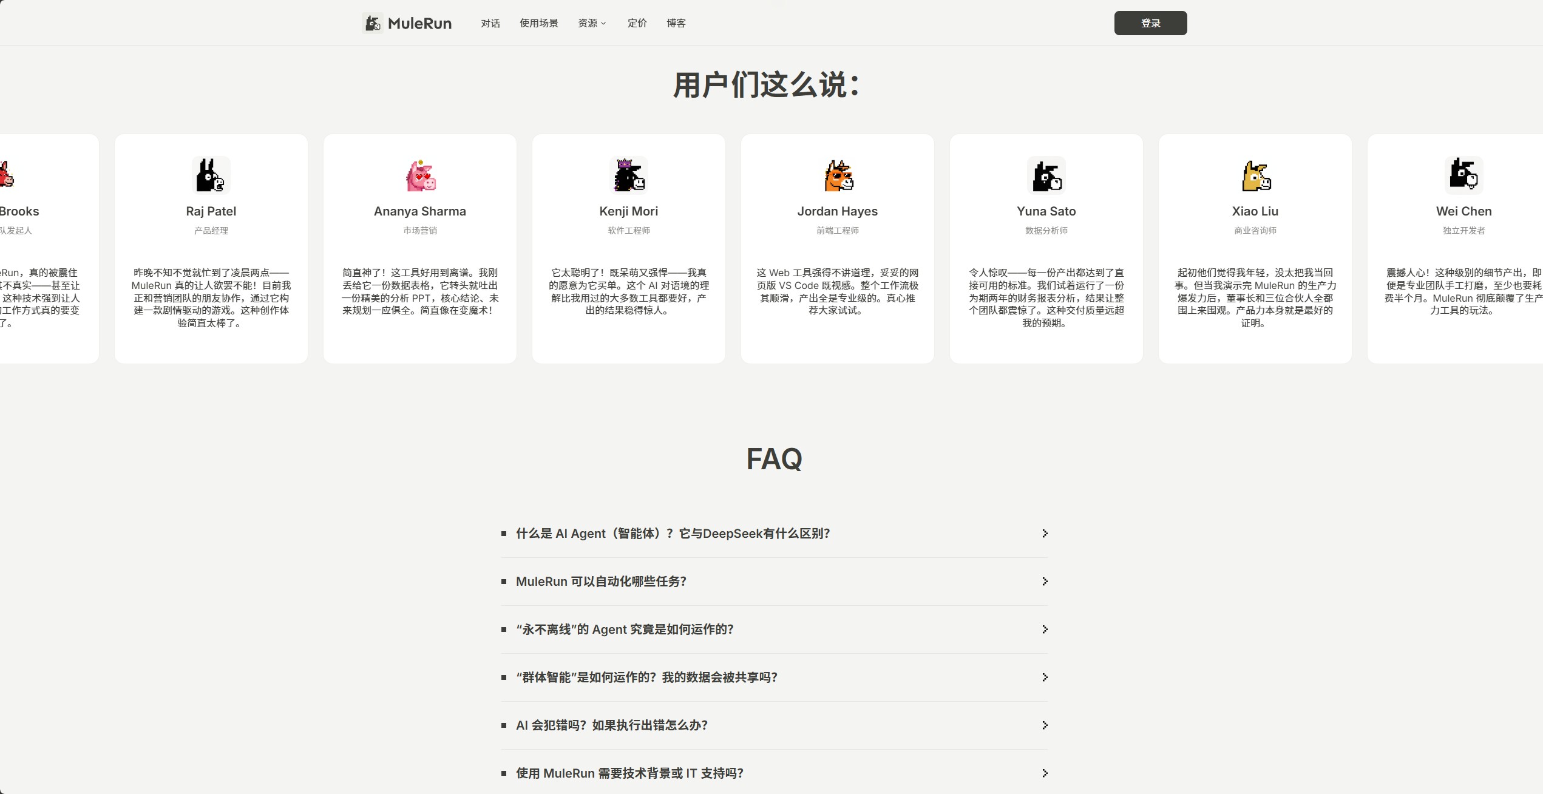The image size is (1543, 794).
Task: Click Wei Chen's mule avatar
Action: click(x=1464, y=175)
